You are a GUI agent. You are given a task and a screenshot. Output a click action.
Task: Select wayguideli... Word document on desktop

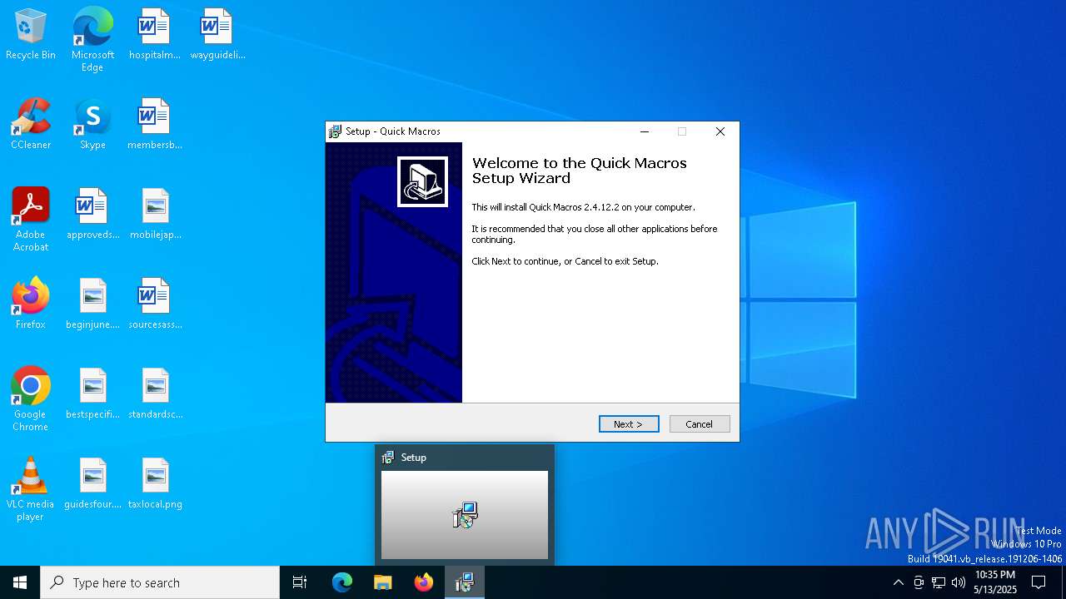point(217,35)
